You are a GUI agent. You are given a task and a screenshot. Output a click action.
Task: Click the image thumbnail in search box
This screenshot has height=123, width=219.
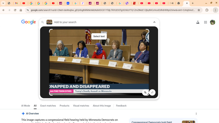tap(49, 22)
